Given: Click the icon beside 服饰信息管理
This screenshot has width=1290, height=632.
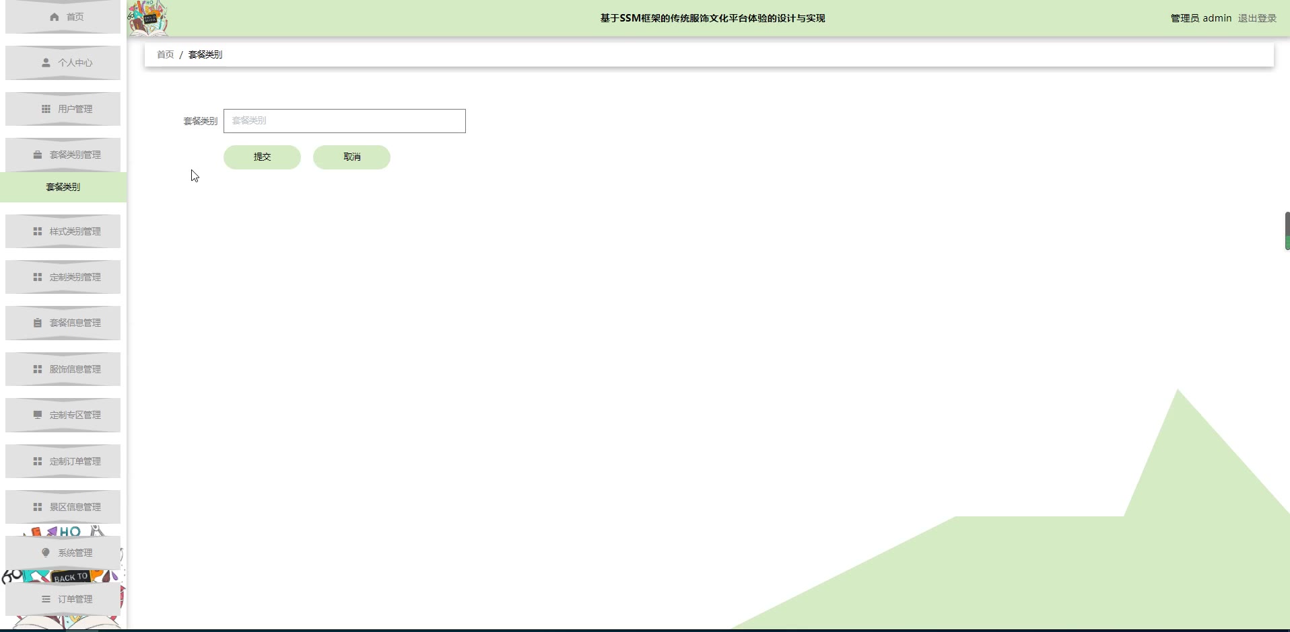Looking at the screenshot, I should coord(38,369).
